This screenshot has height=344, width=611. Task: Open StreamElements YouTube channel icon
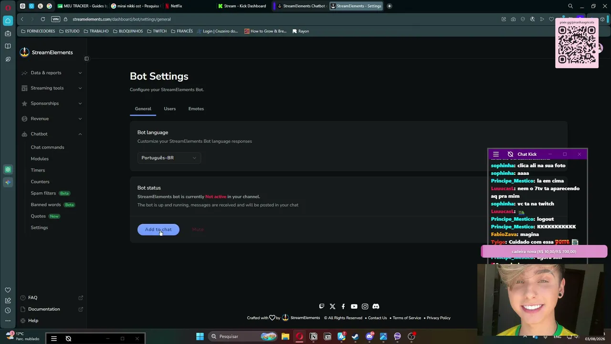354,306
